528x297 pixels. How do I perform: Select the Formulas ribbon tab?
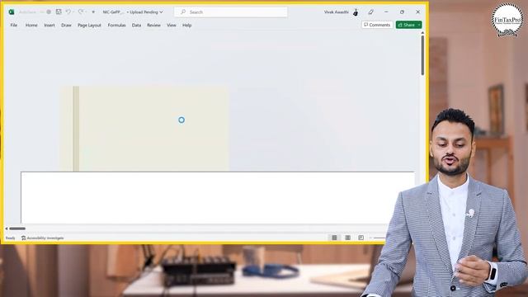point(116,25)
